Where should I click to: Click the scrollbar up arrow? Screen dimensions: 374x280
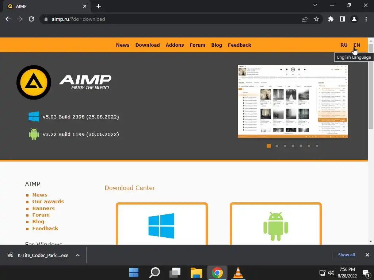pos(371,40)
